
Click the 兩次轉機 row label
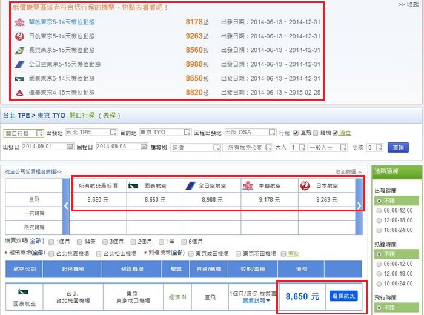click(34, 227)
